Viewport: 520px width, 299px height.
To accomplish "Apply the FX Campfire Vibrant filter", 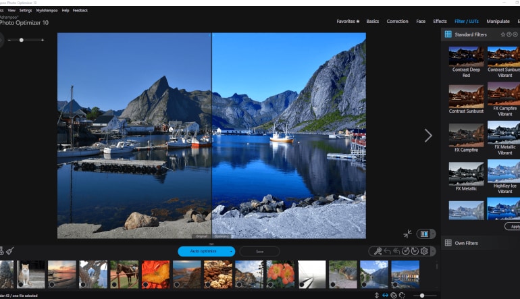I will [x=504, y=99].
